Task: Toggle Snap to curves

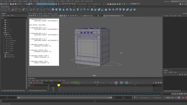Action: click(x=65, y=4)
